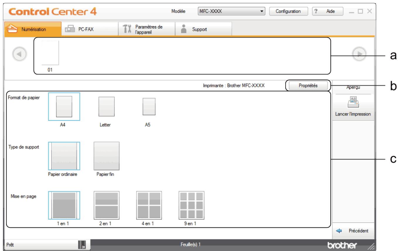Image resolution: width=398 pixels, height=251 pixels.
Task: Choose the 2 en 1 layout
Action: pyautogui.click(x=106, y=205)
